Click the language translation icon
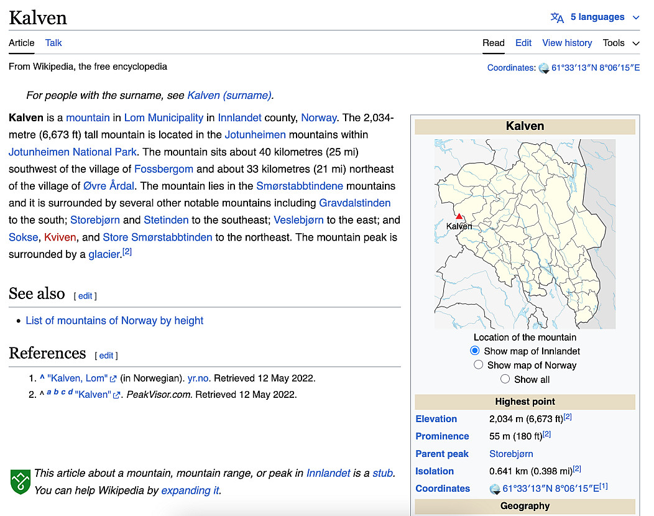 click(557, 17)
